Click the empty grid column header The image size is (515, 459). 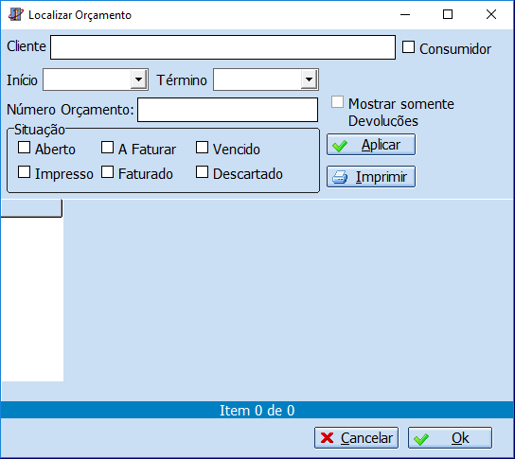coord(31,208)
